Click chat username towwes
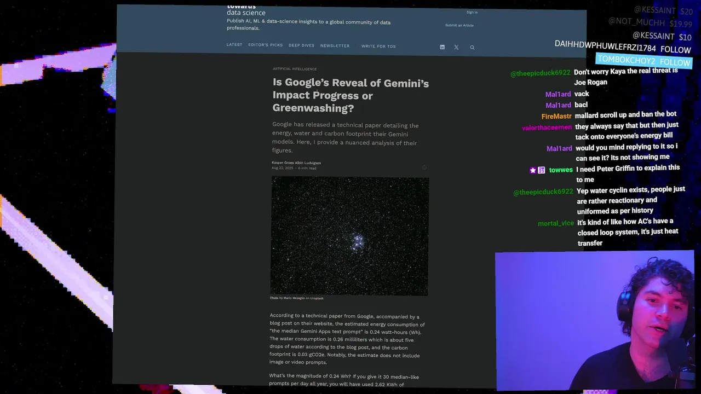The width and height of the screenshot is (701, 394). pyautogui.click(x=561, y=170)
